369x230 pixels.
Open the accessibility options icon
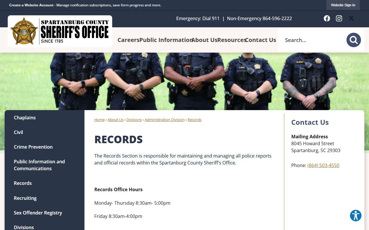(356, 215)
